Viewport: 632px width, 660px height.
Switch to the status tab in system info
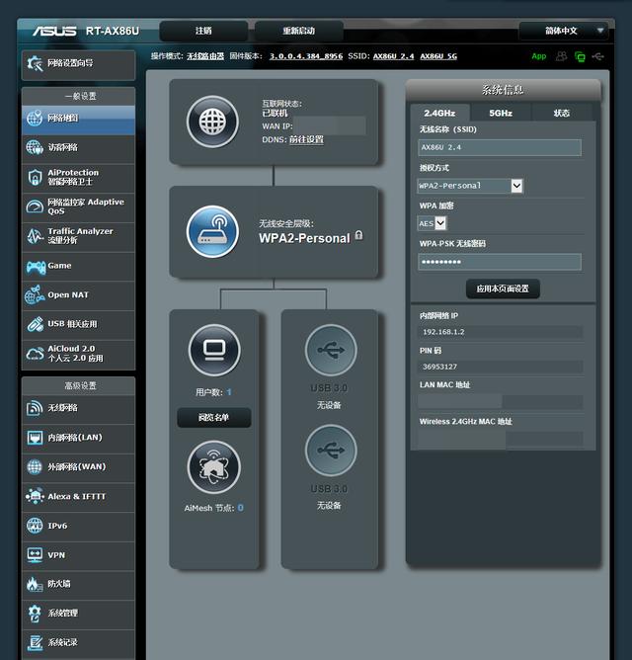coord(562,114)
